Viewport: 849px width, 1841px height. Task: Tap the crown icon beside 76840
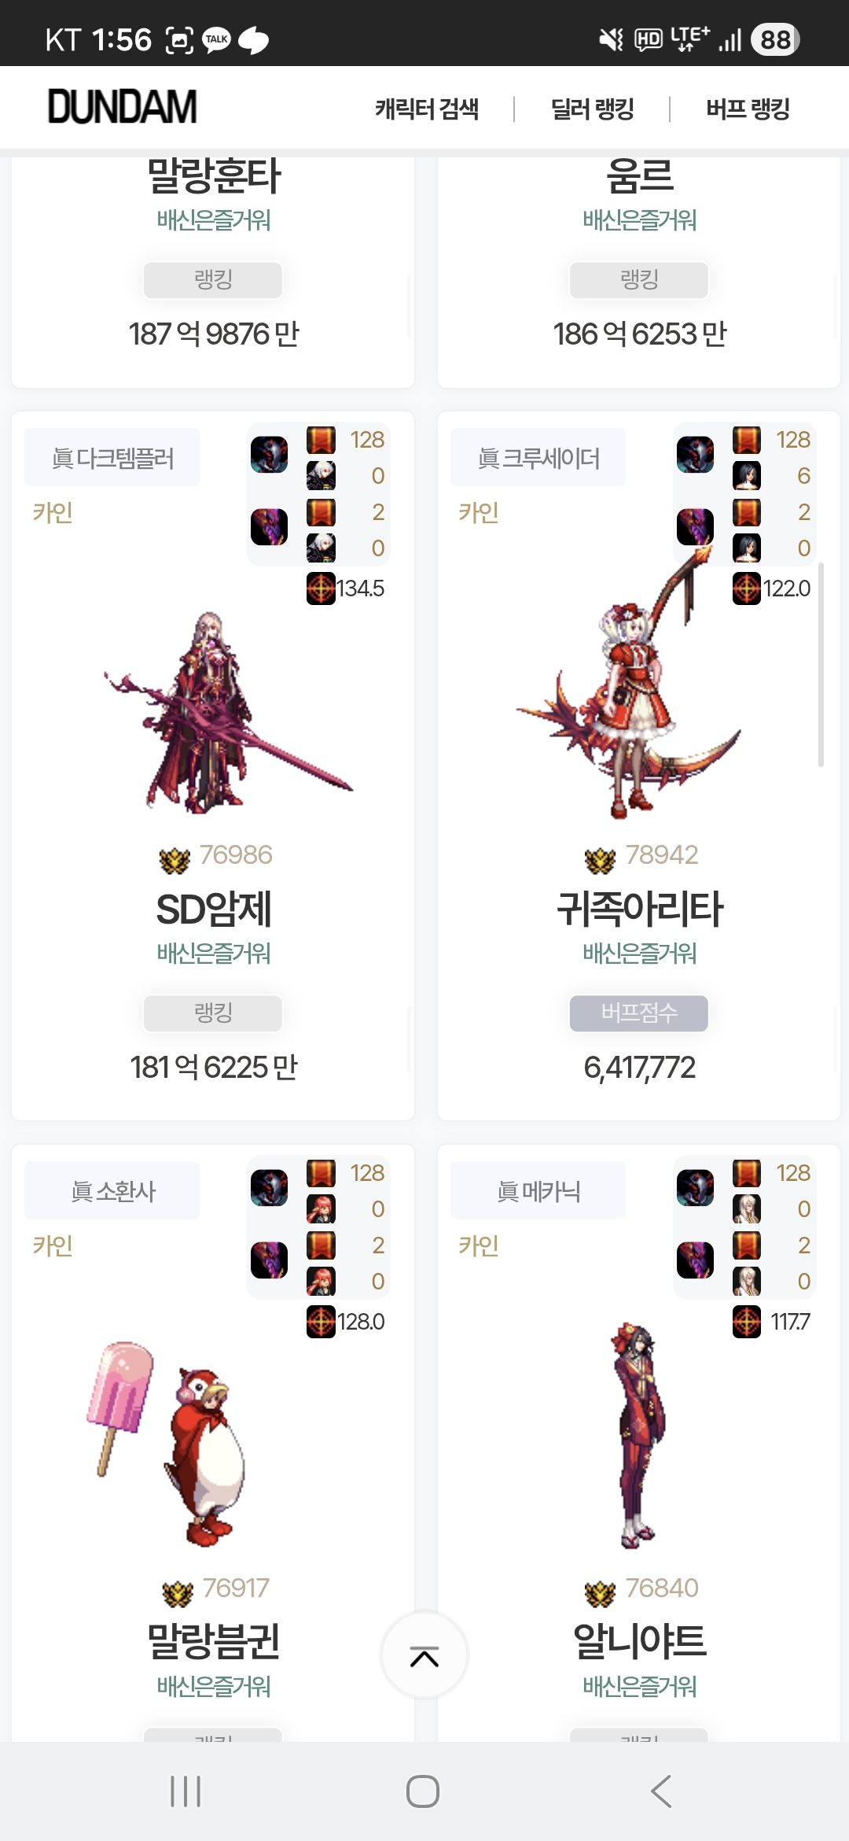tap(601, 1594)
